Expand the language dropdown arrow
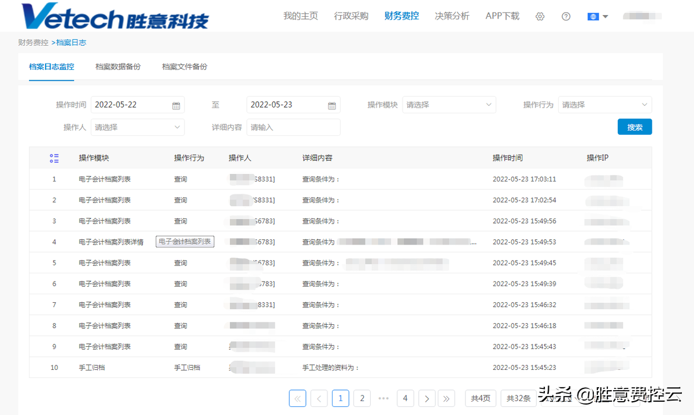The width and height of the screenshot is (694, 415). pyautogui.click(x=606, y=16)
